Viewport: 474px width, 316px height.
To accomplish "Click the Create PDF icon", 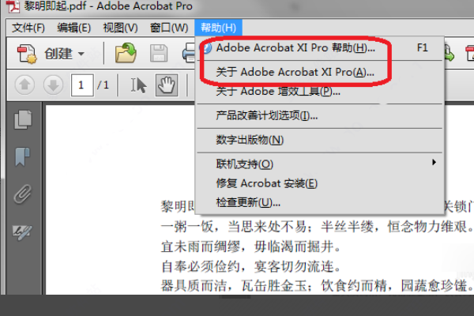I will point(27,54).
